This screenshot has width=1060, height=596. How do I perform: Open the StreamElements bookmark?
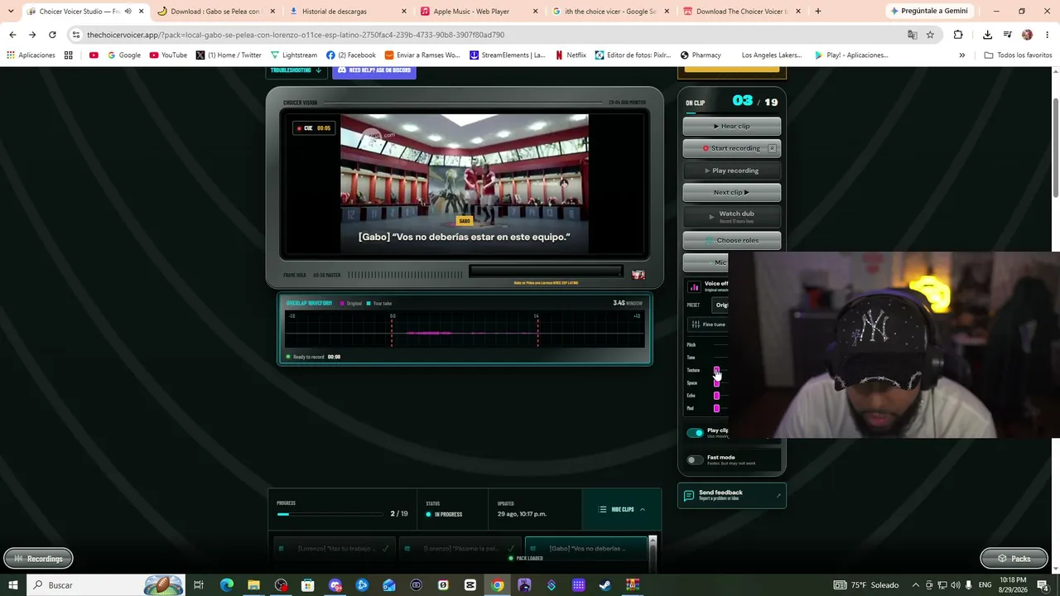tap(507, 55)
